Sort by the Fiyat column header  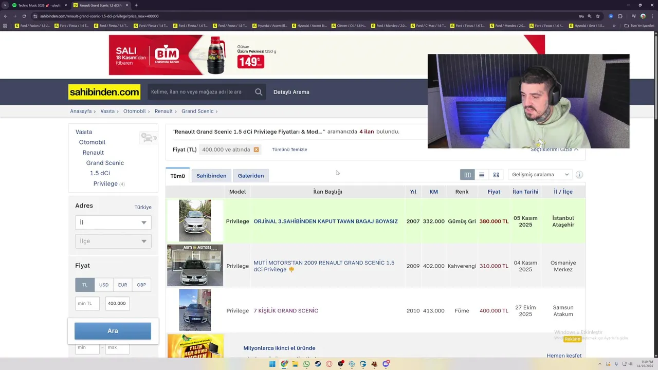pyautogui.click(x=494, y=192)
